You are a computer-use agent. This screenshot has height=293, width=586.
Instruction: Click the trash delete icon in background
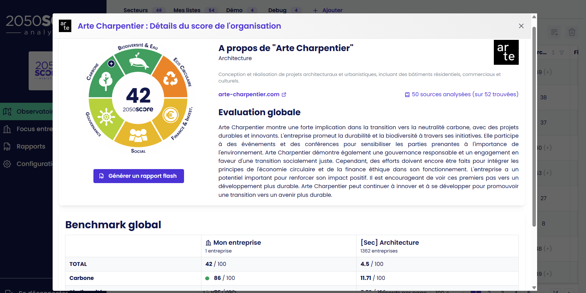coord(572,32)
